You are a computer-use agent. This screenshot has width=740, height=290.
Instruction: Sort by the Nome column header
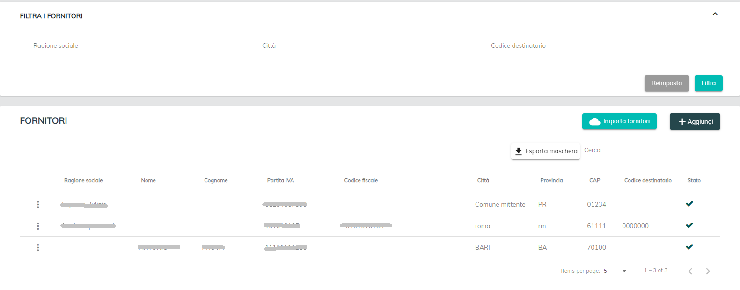click(x=148, y=180)
